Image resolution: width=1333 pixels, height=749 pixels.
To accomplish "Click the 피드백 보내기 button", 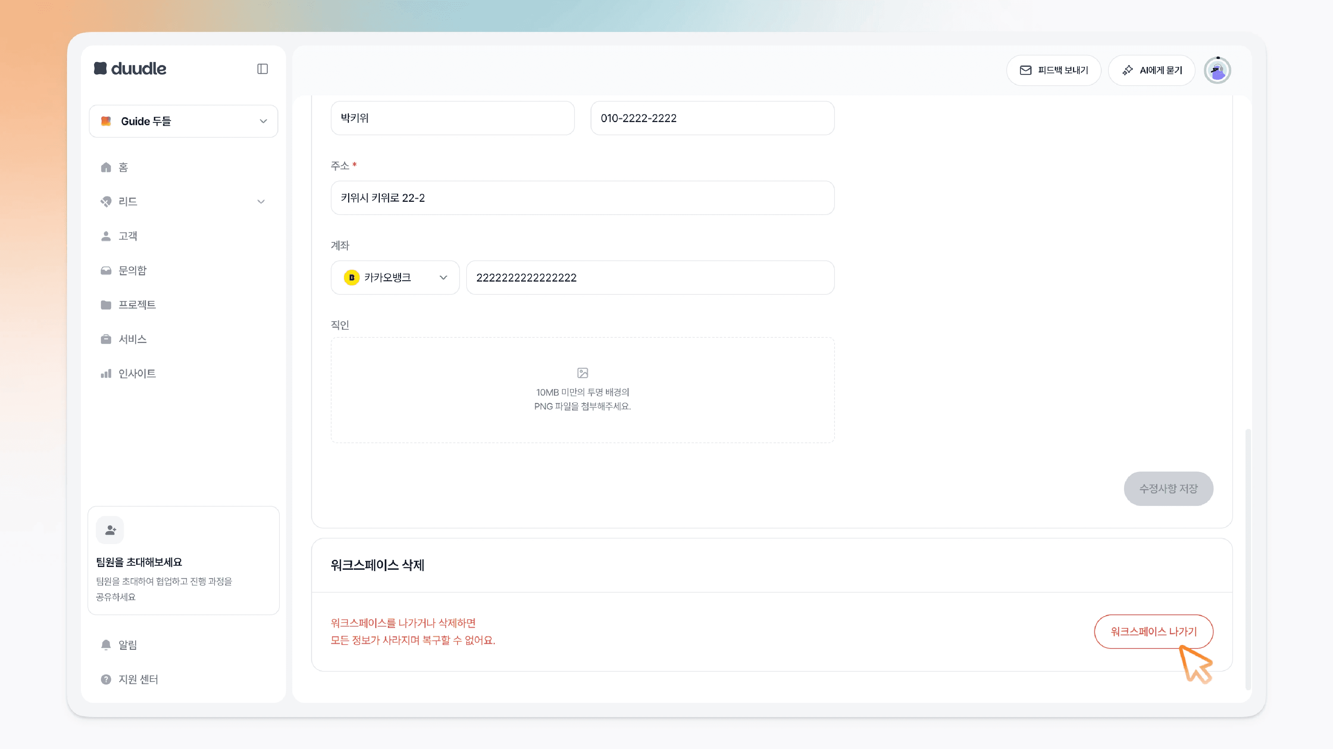I will pos(1054,70).
